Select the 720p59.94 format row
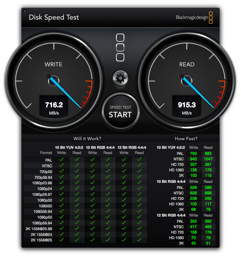241x259 pixels. 85,177
